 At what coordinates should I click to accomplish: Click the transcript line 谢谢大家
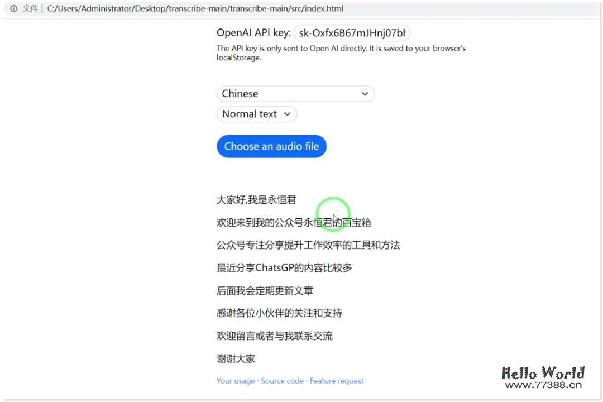236,359
